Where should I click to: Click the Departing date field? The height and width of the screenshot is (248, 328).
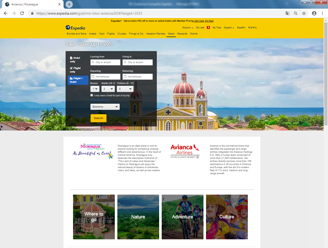(x=105, y=77)
